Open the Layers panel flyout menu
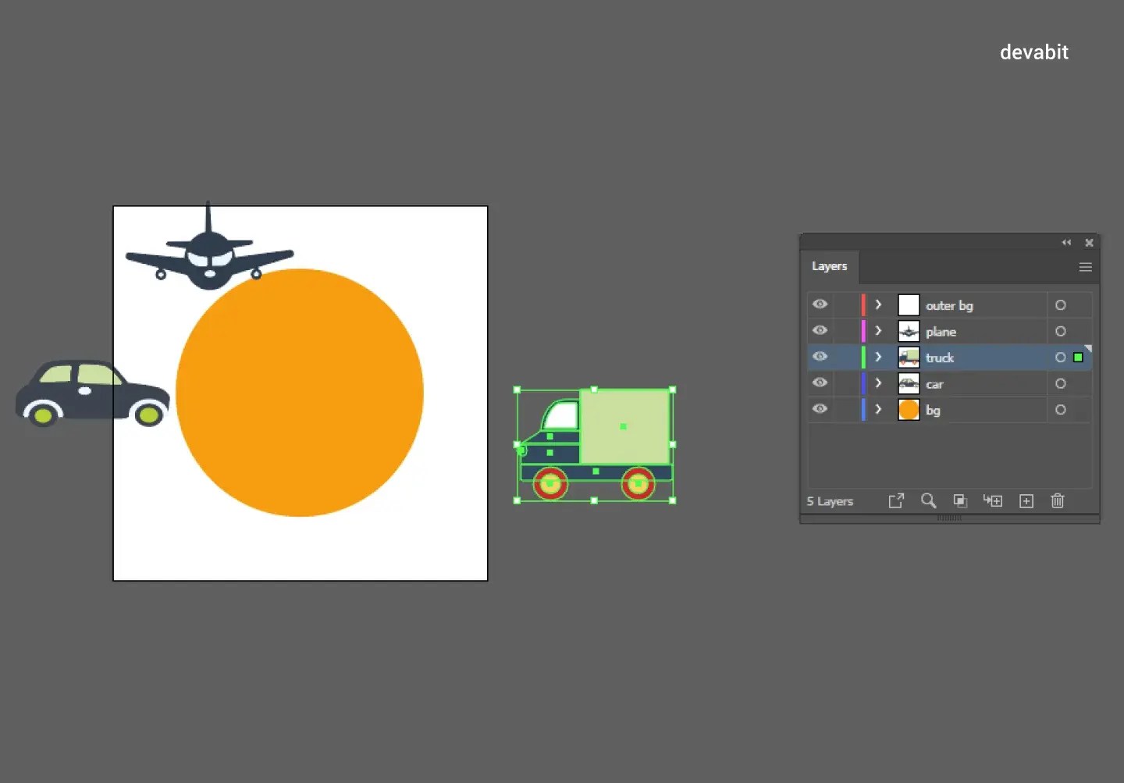Screen dimensions: 1124x783 (1085, 267)
